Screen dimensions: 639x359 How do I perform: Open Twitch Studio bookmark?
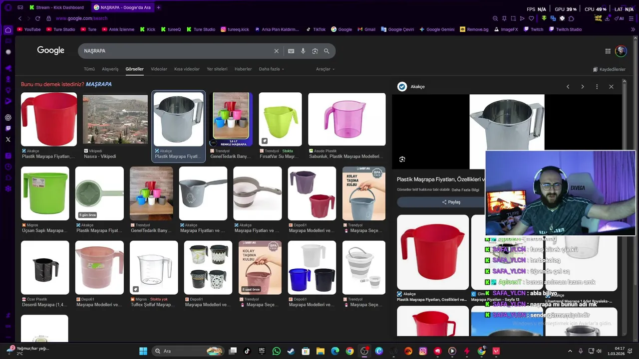coord(566,29)
